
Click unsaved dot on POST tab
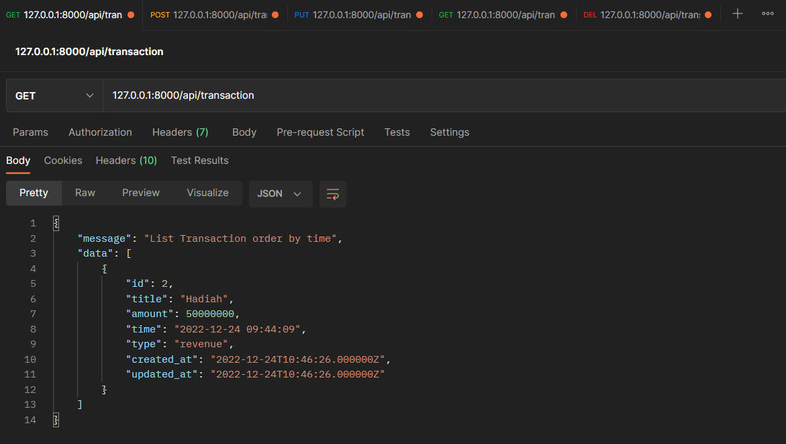275,15
